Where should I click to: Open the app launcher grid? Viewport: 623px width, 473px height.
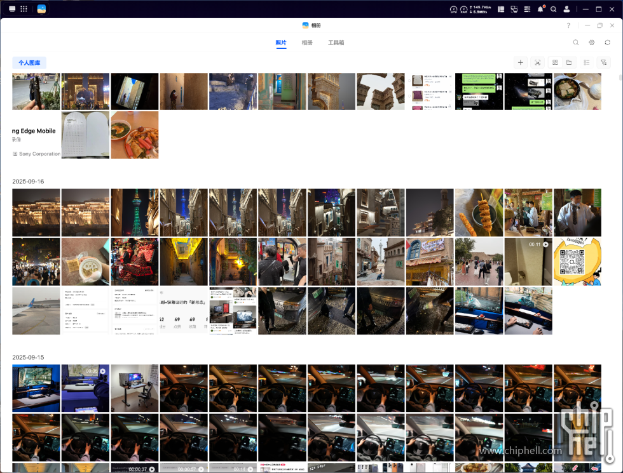[x=24, y=9]
